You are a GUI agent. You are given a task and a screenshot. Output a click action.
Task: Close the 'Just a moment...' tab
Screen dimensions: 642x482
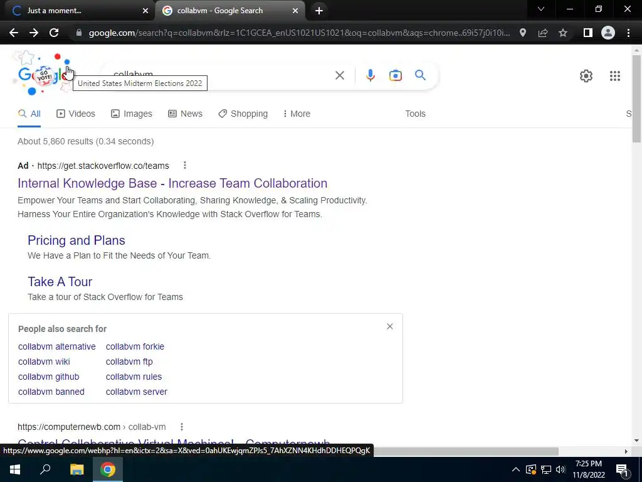pyautogui.click(x=145, y=11)
